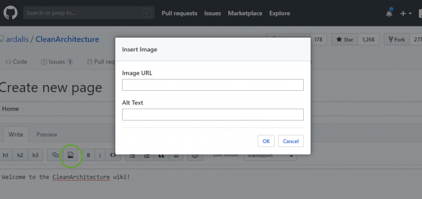Switch to the Code tab

pyautogui.click(x=16, y=62)
